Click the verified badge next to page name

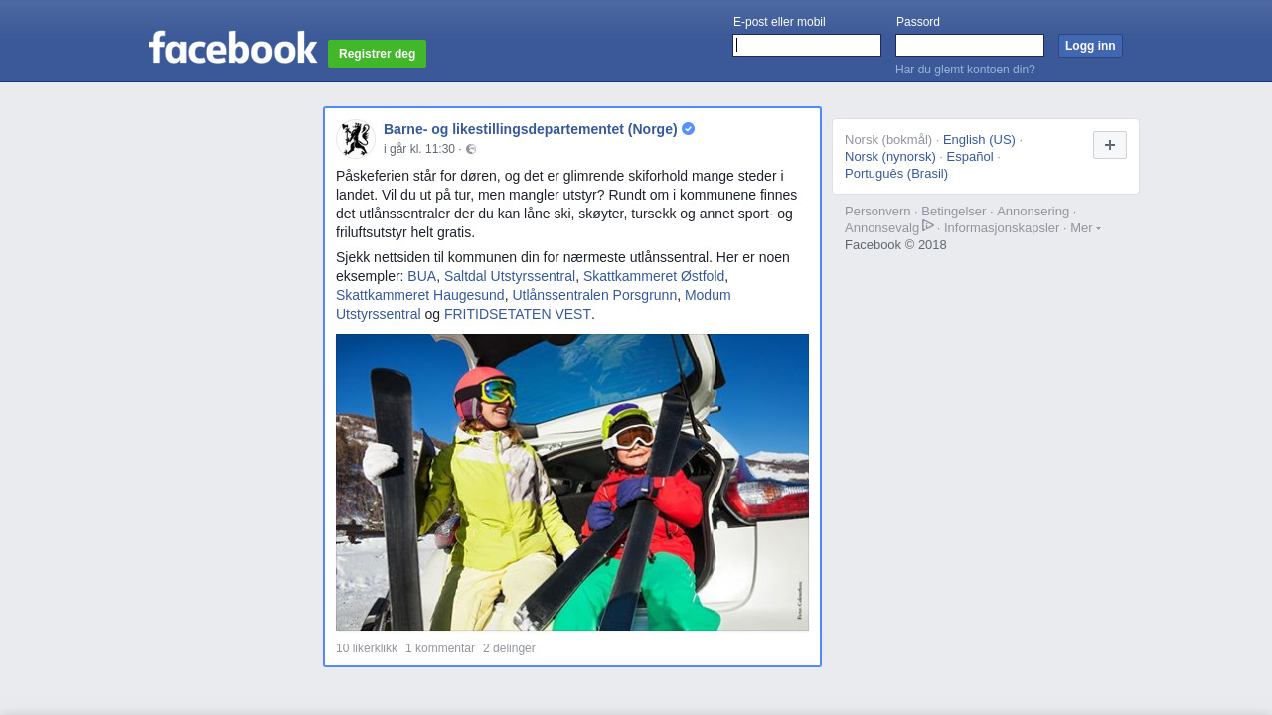pos(688,129)
